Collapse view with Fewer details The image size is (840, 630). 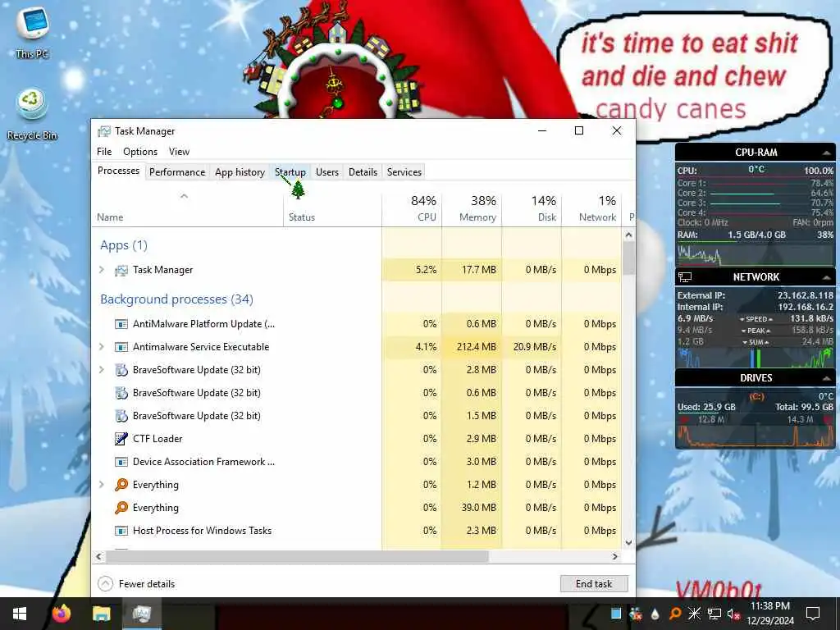click(137, 584)
